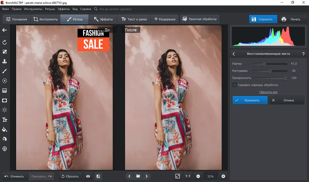Uncheck 'Скрывать маркеры обработки' checkbox

click(234, 85)
